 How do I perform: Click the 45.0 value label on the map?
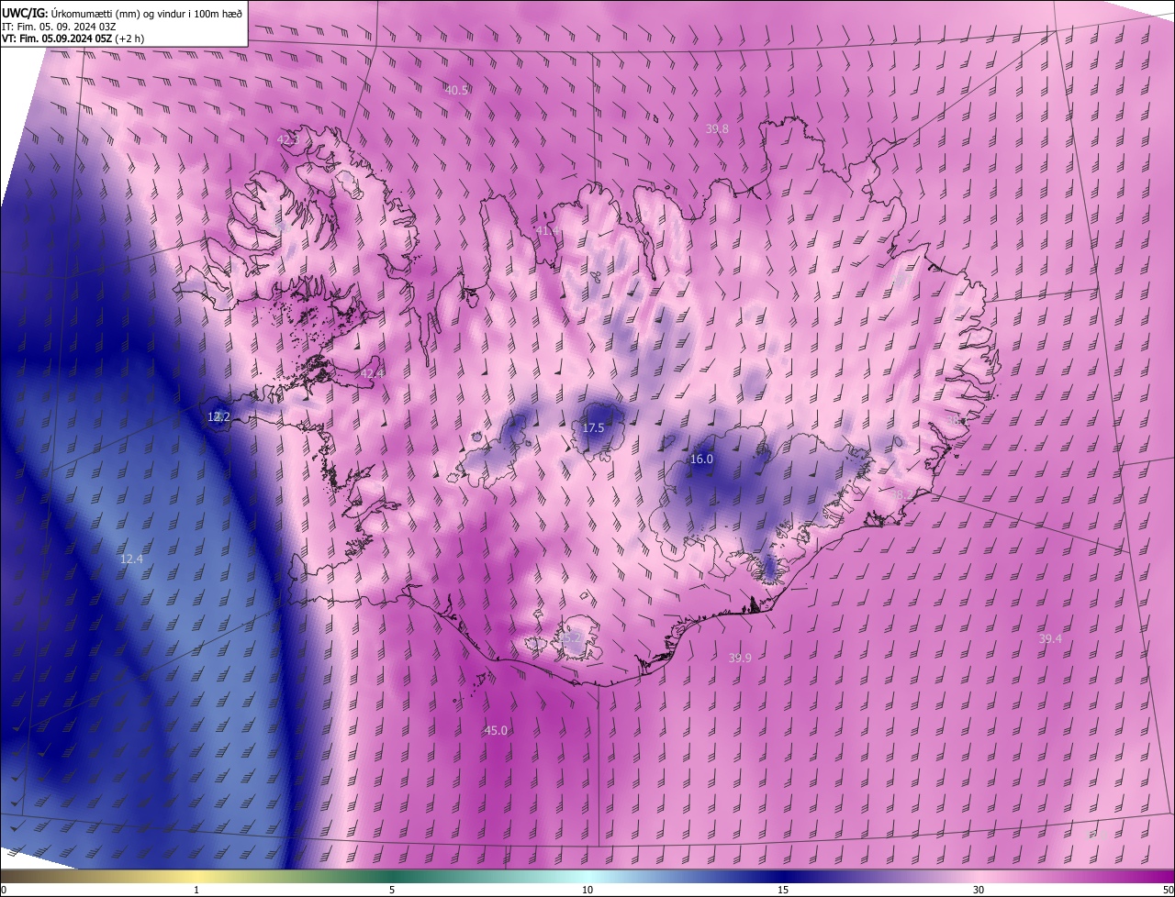[496, 730]
